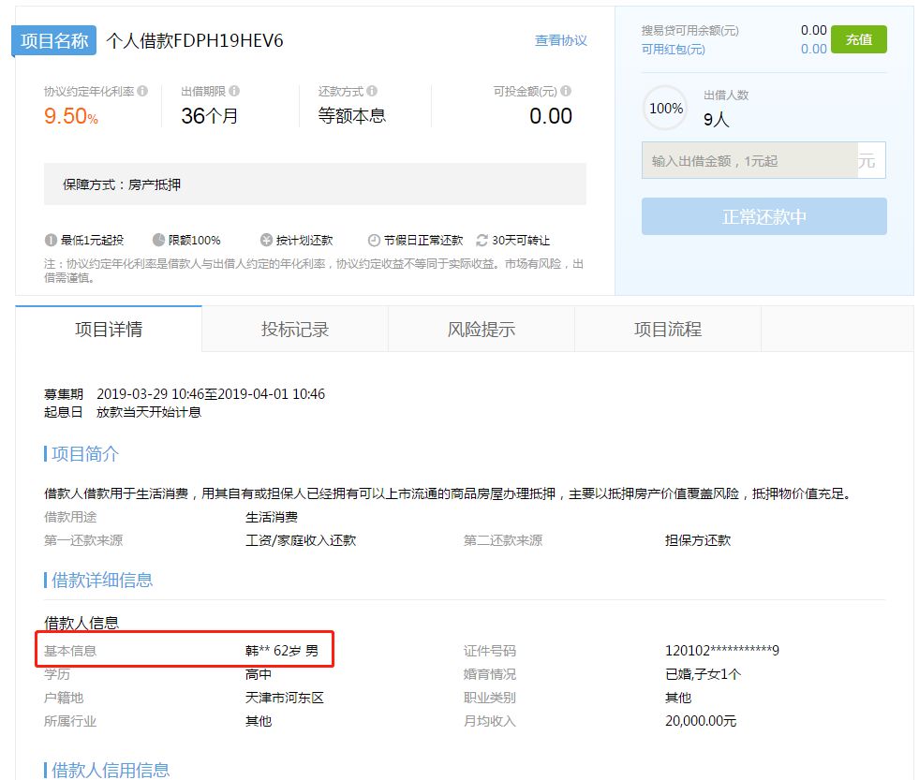919x780 pixels.
Task: Open the 可用红包(元) link
Action: point(673,50)
